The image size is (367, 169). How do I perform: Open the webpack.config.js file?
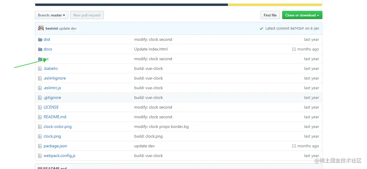coord(60,156)
